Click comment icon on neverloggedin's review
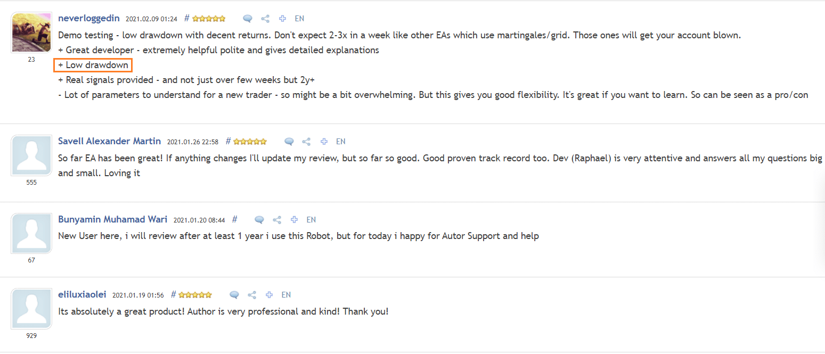Viewport: 825px width, 354px height. pos(248,19)
